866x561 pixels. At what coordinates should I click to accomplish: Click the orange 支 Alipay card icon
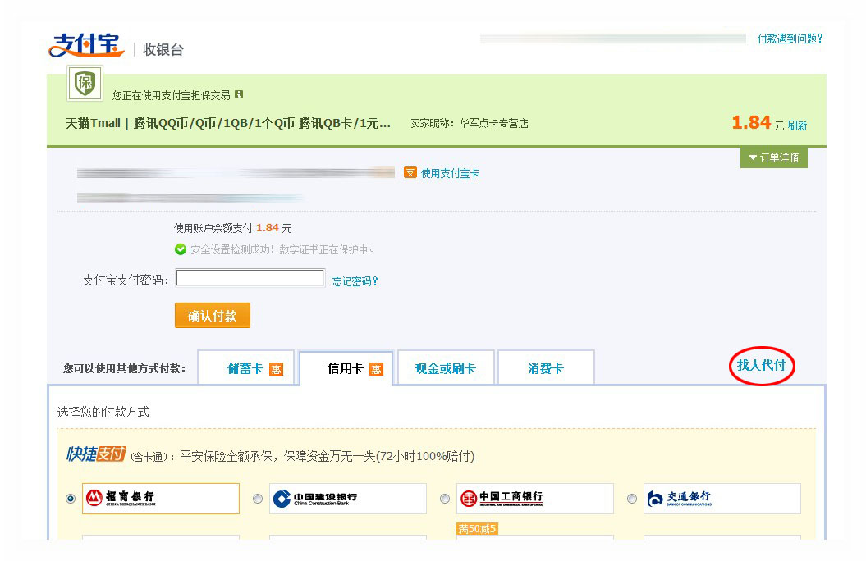pyautogui.click(x=410, y=173)
